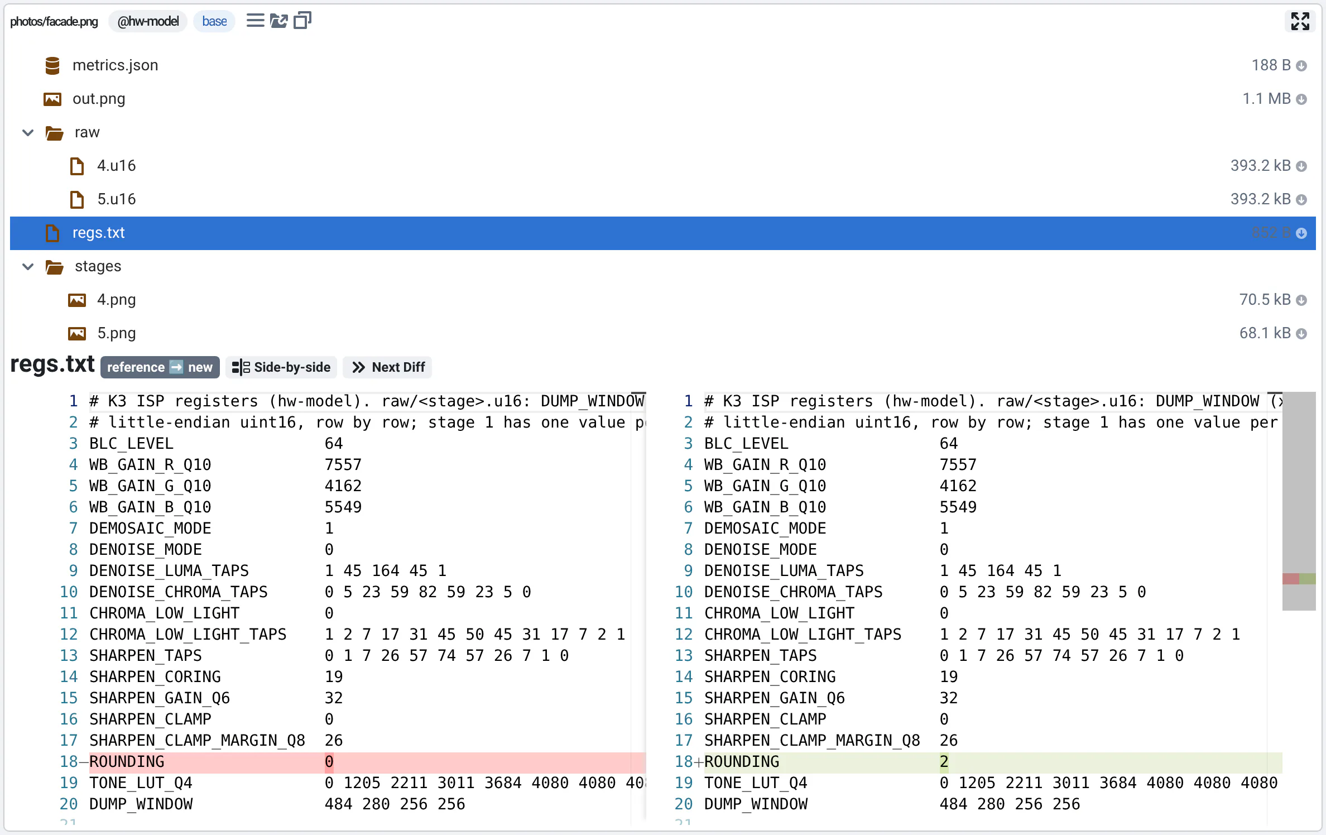Download 5.u16 via its arrow icon
Viewport: 1326px width, 835px height.
1301,200
